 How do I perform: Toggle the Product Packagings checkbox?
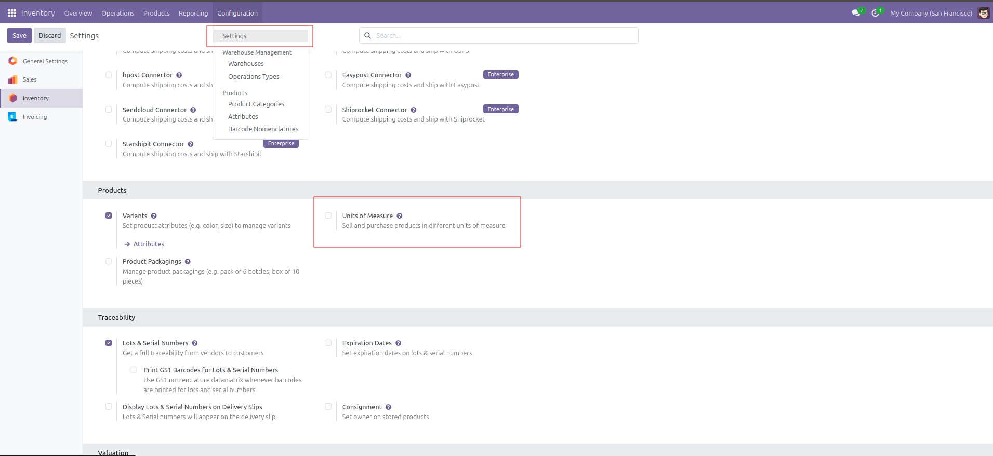[109, 261]
